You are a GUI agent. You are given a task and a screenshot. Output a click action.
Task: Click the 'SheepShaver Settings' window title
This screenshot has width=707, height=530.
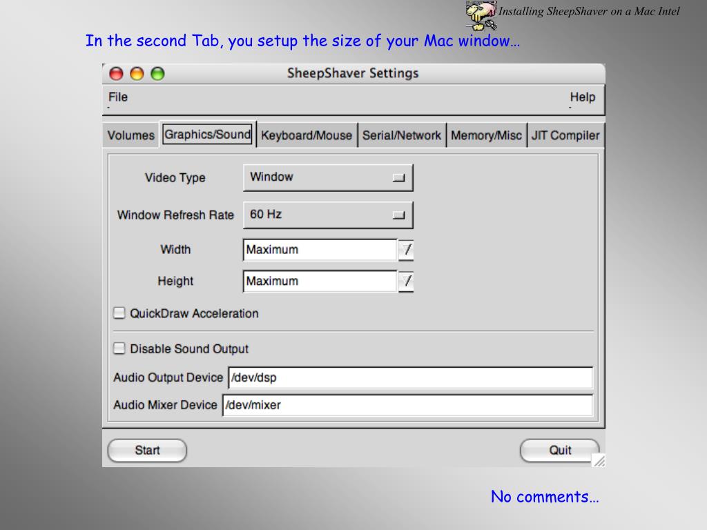(x=353, y=73)
